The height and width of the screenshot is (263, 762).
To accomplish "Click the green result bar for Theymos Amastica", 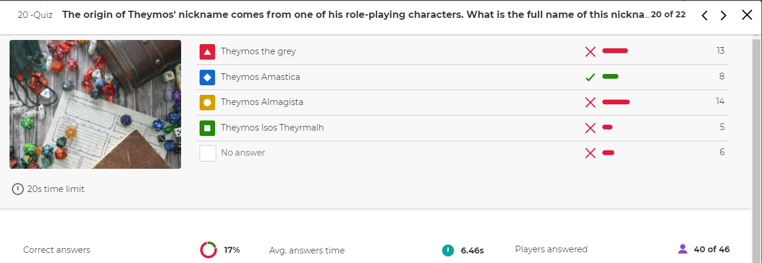I will tap(610, 76).
